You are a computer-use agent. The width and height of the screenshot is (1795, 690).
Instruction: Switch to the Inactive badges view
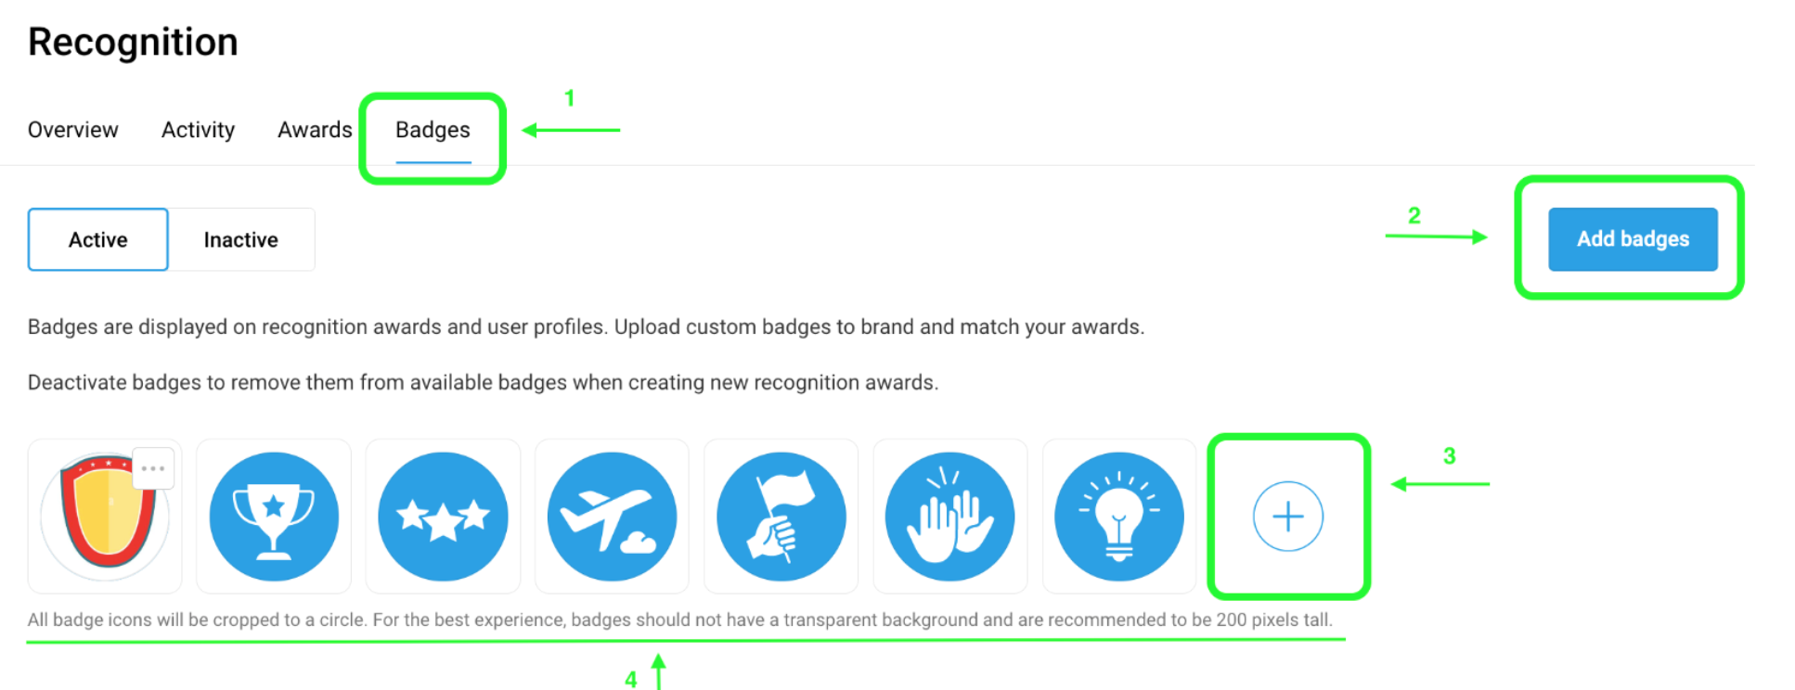(x=240, y=239)
